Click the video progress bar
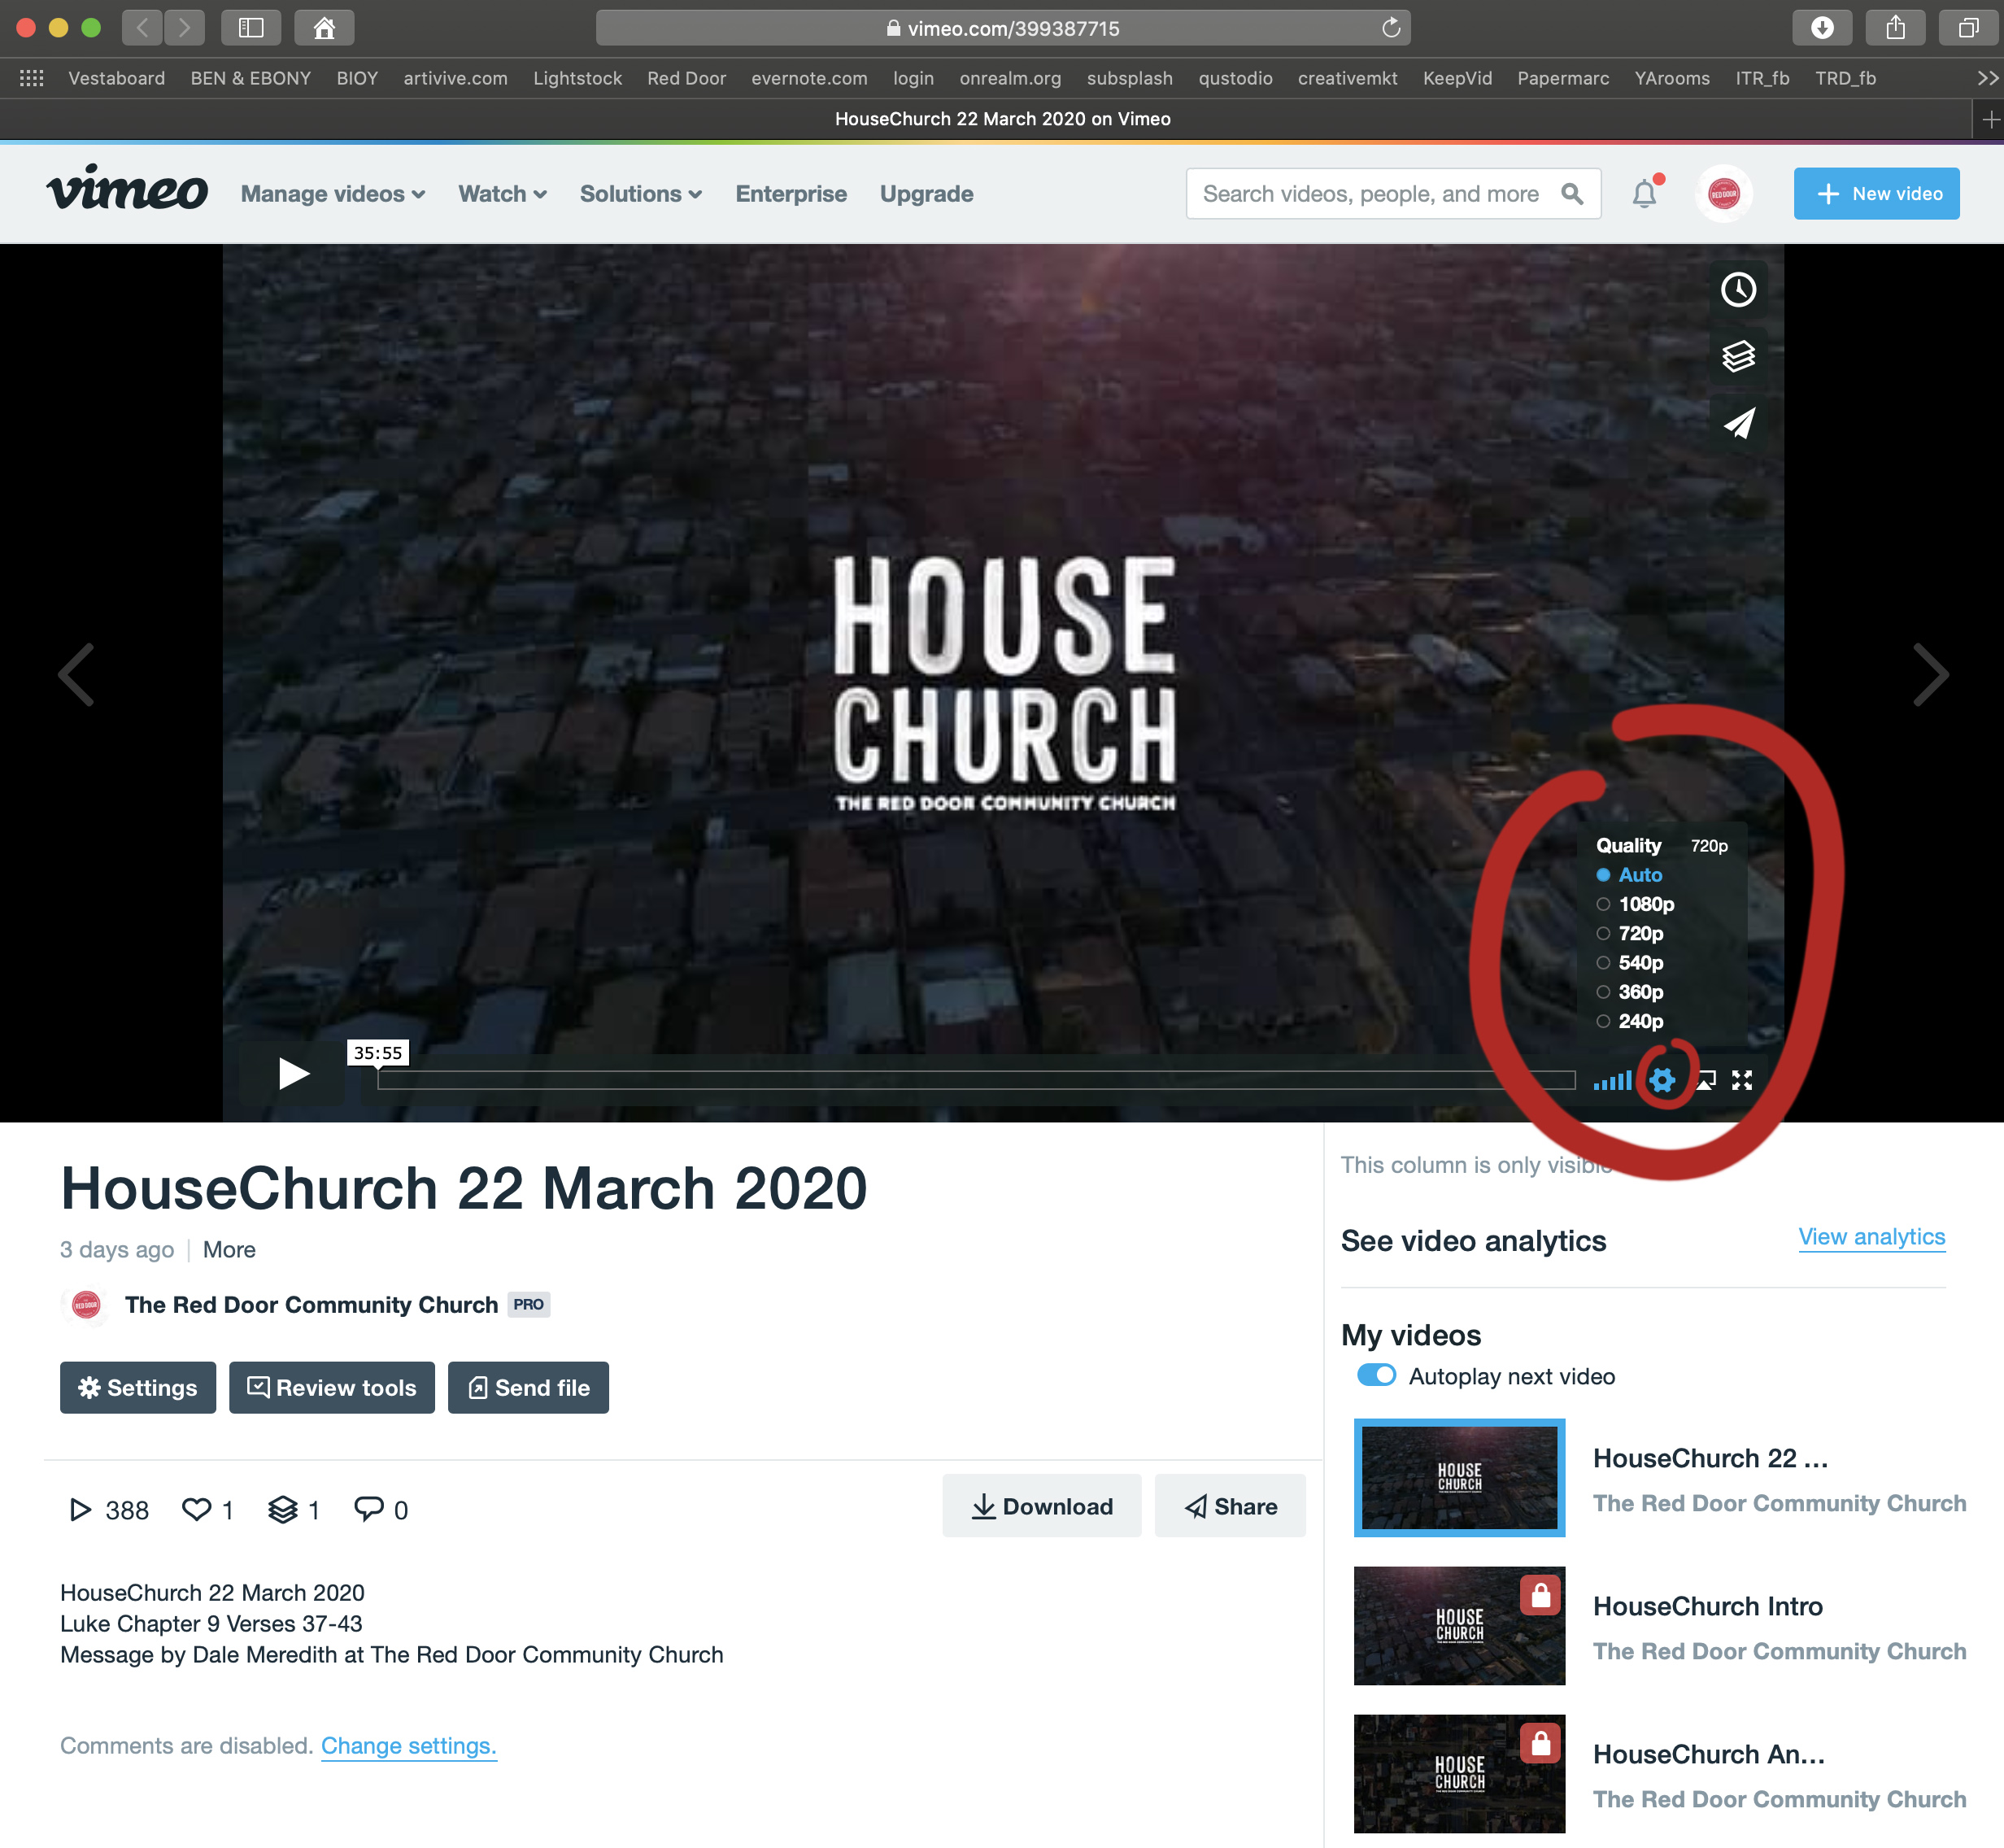Image resolution: width=2004 pixels, height=1848 pixels. (976, 1080)
